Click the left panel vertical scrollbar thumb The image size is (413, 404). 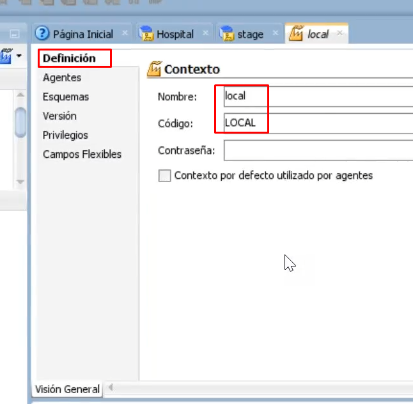[20, 123]
